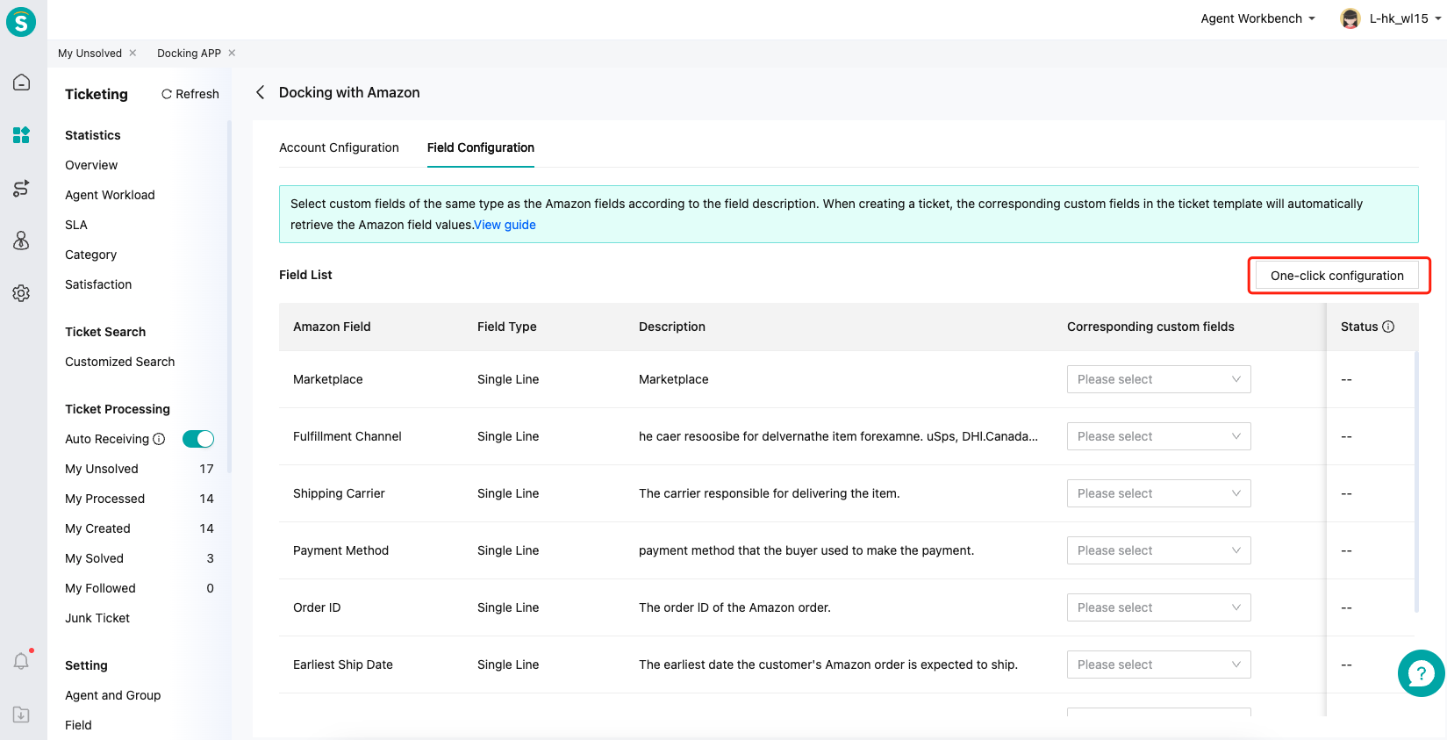Viewport: 1447px width, 740px height.
Task: Click the green S app logo
Action: click(21, 21)
